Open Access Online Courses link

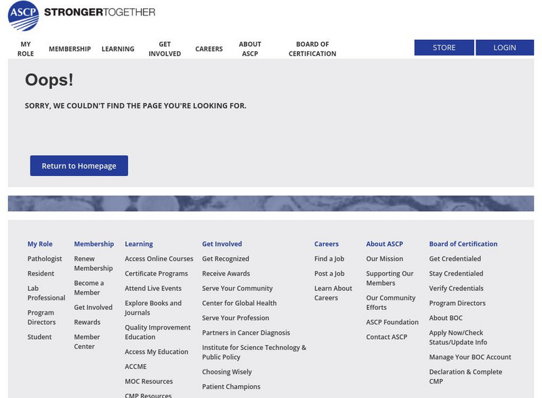[159, 259]
